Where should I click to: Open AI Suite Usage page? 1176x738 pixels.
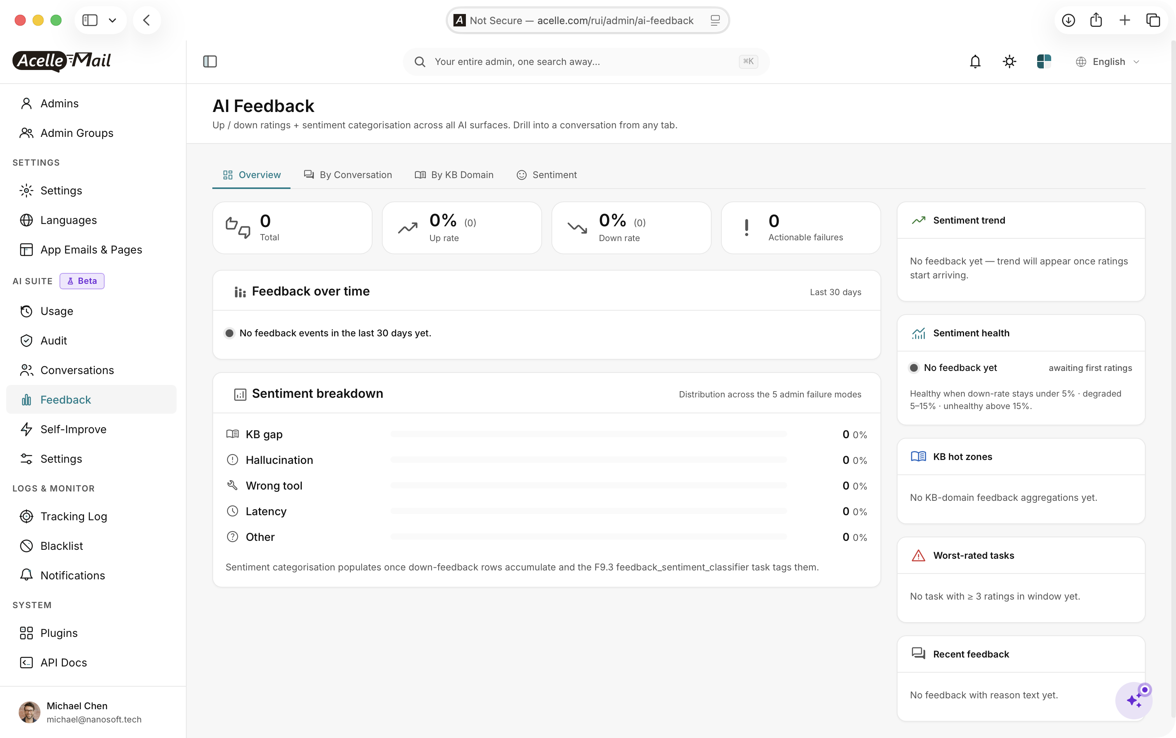click(91, 311)
